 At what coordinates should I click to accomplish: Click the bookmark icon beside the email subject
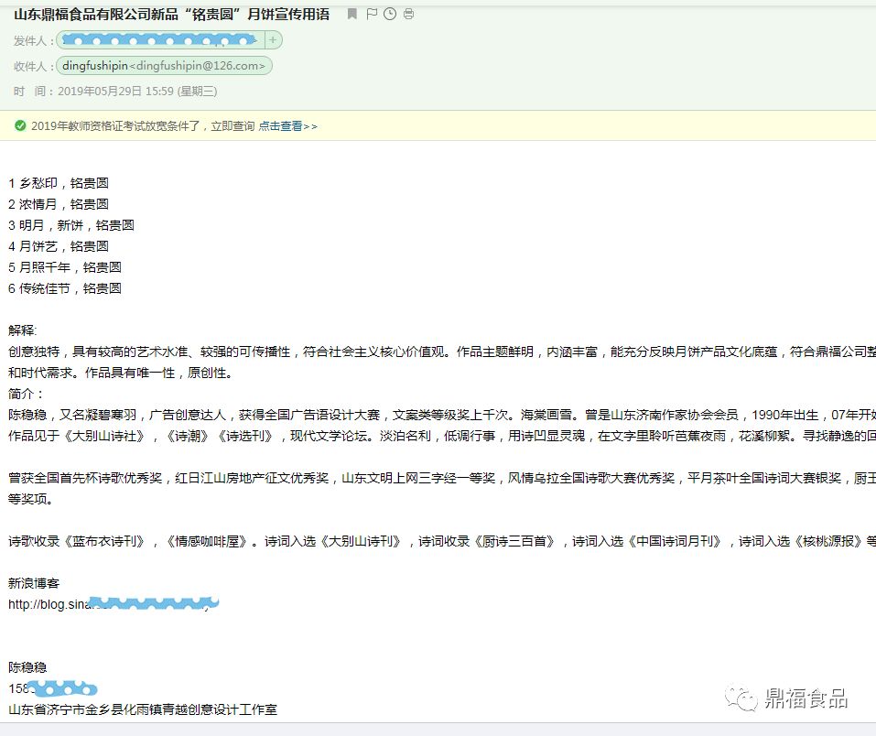coord(352,14)
